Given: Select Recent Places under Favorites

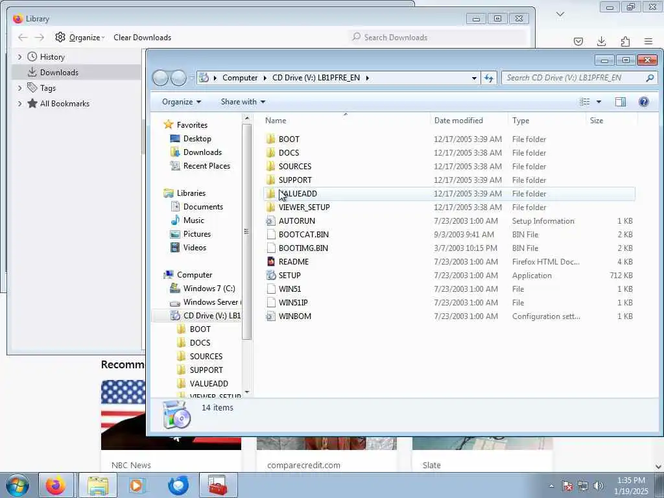Looking at the screenshot, I should point(206,165).
